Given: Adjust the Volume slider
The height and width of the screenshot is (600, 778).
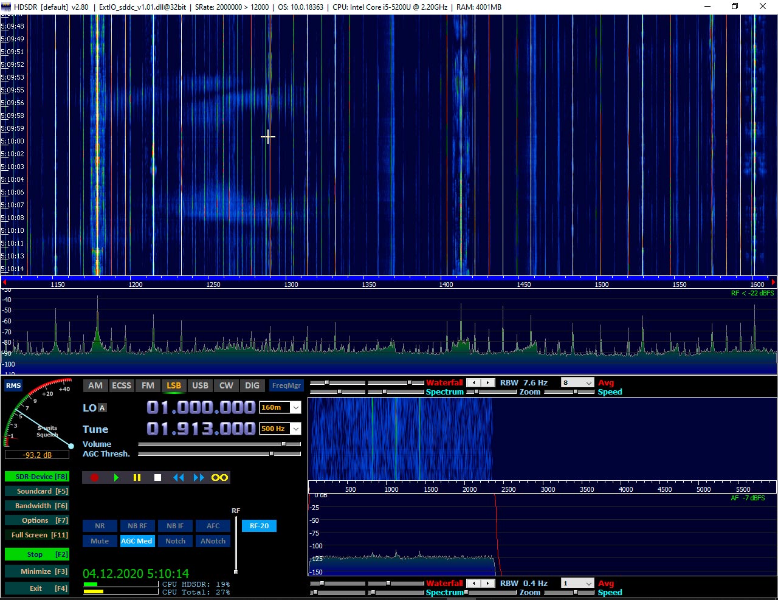Looking at the screenshot, I should [219, 444].
